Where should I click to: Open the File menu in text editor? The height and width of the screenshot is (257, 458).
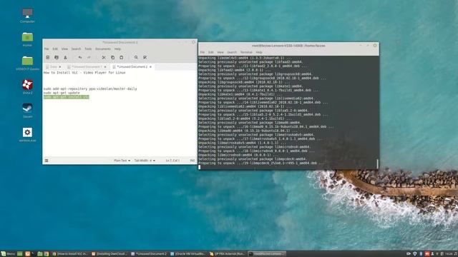tap(47, 49)
